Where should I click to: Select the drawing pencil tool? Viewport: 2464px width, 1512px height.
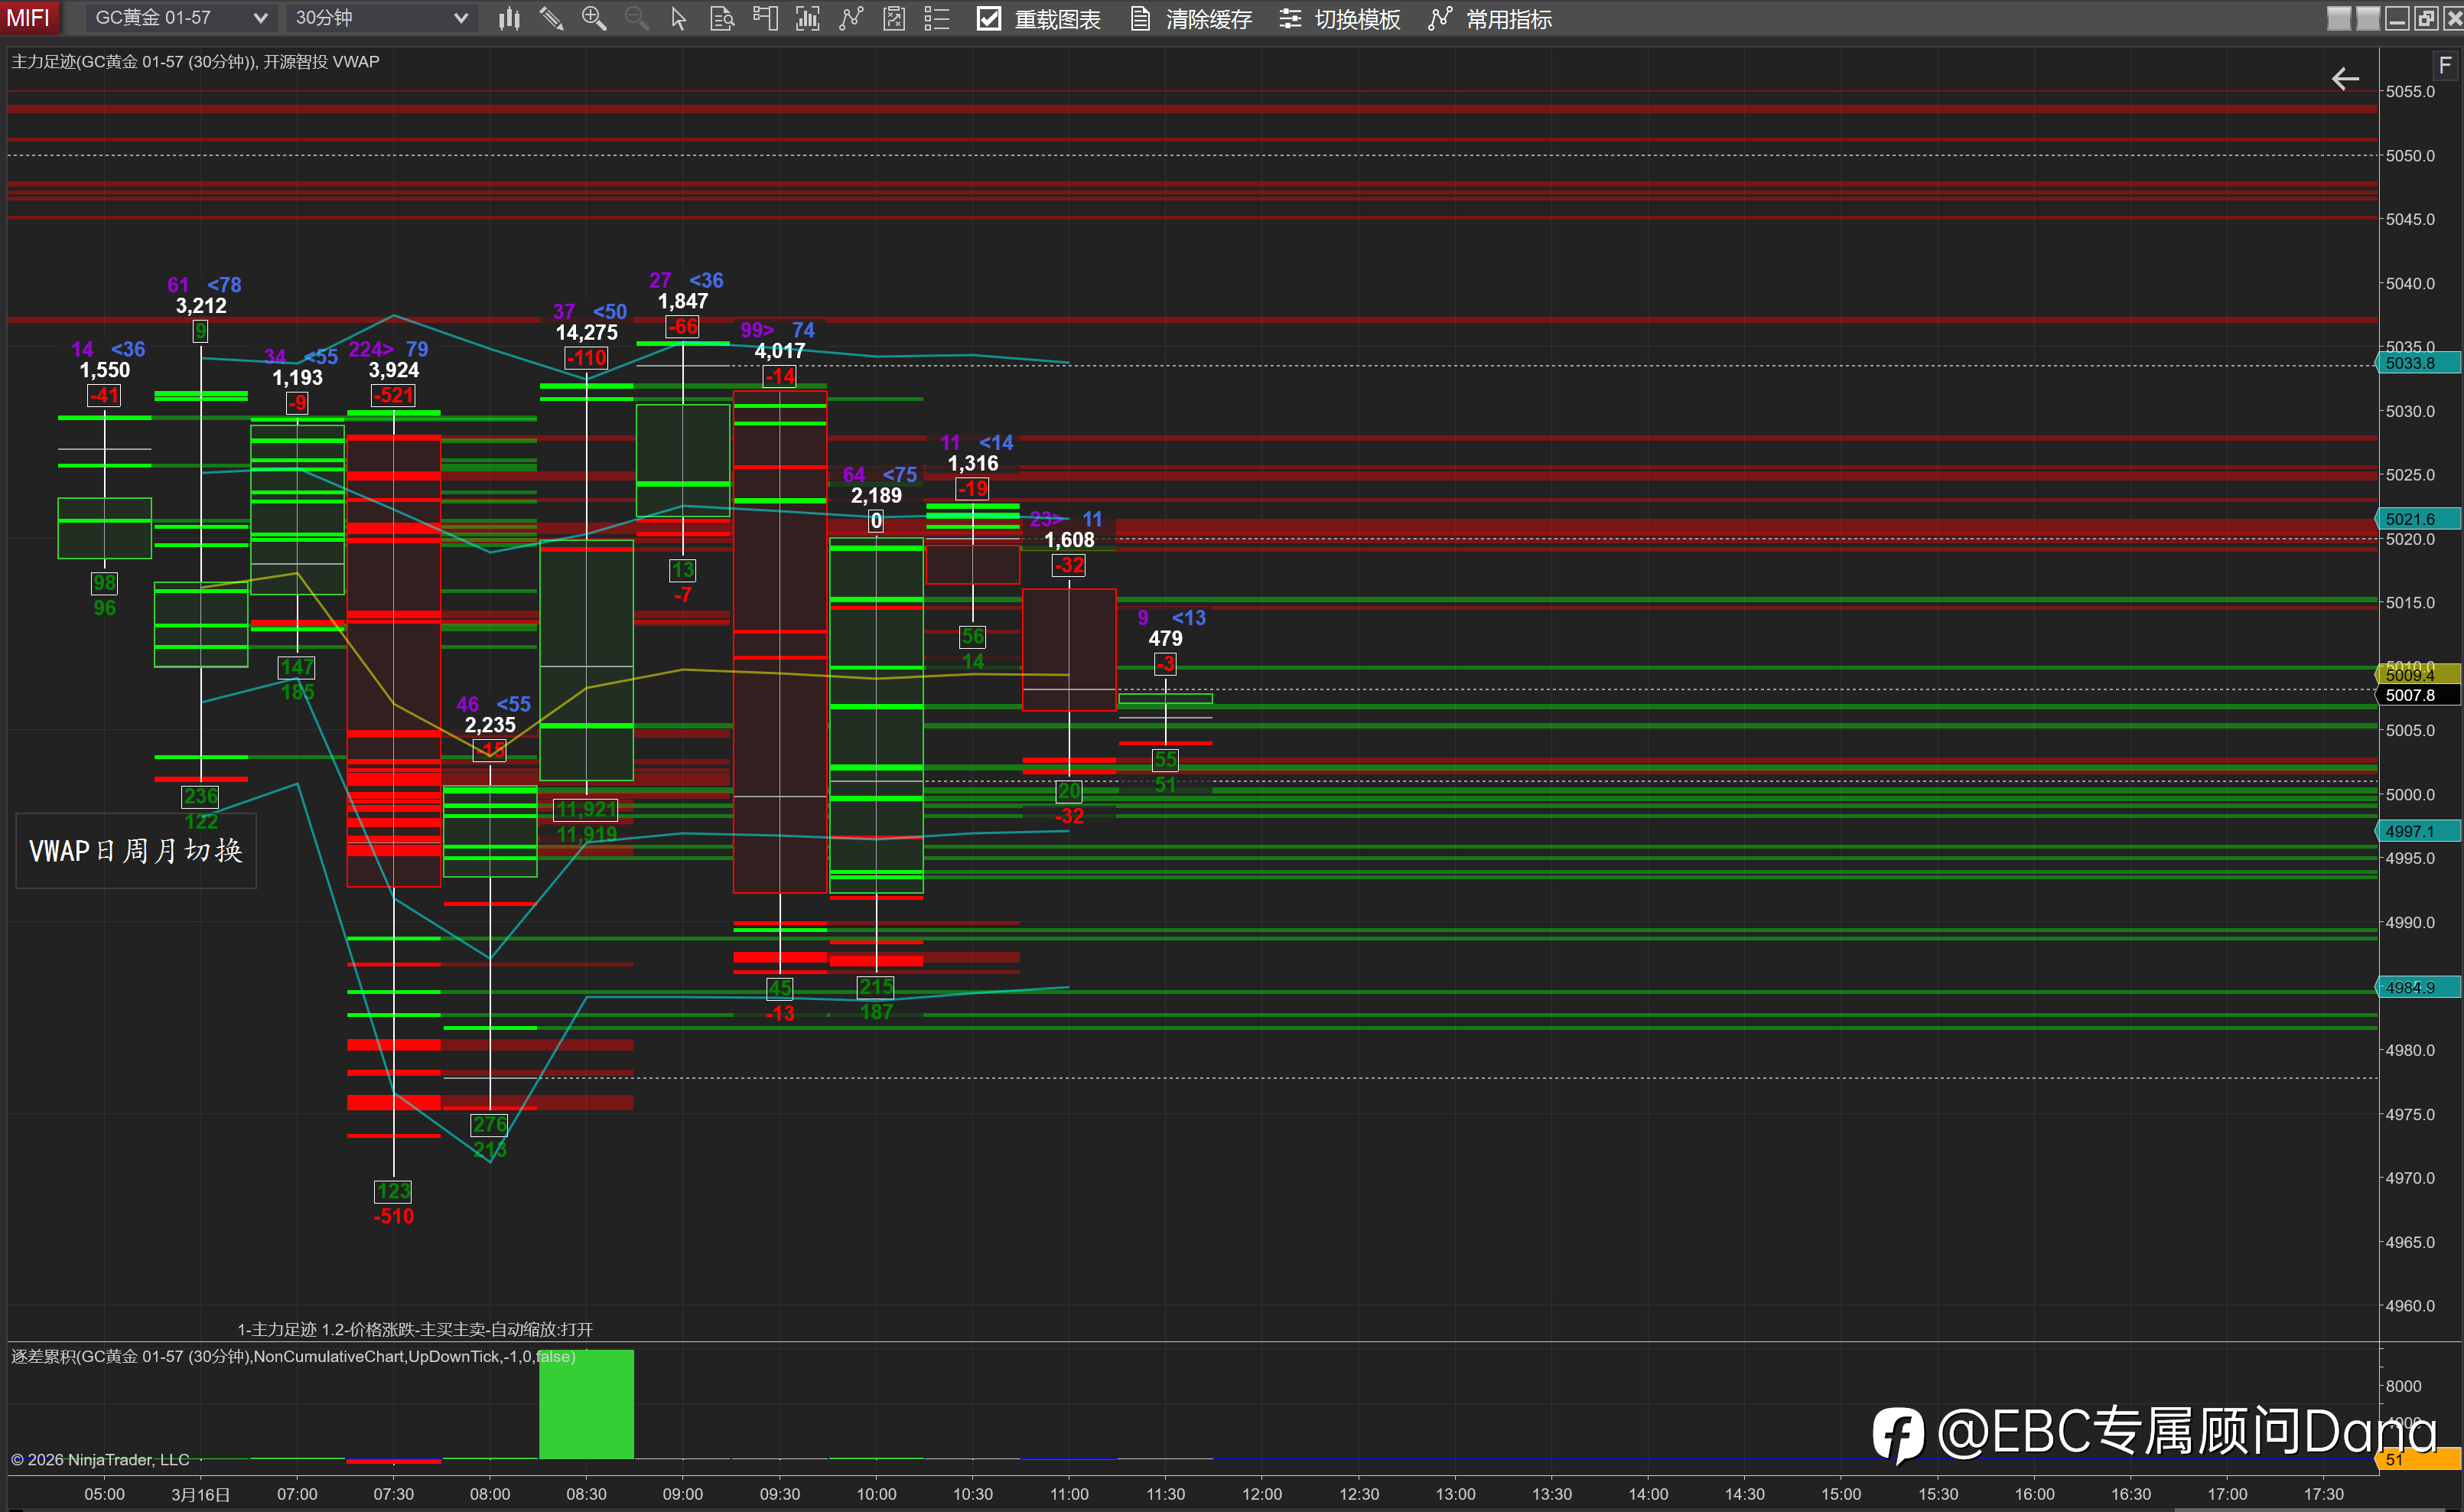pyautogui.click(x=551, y=18)
